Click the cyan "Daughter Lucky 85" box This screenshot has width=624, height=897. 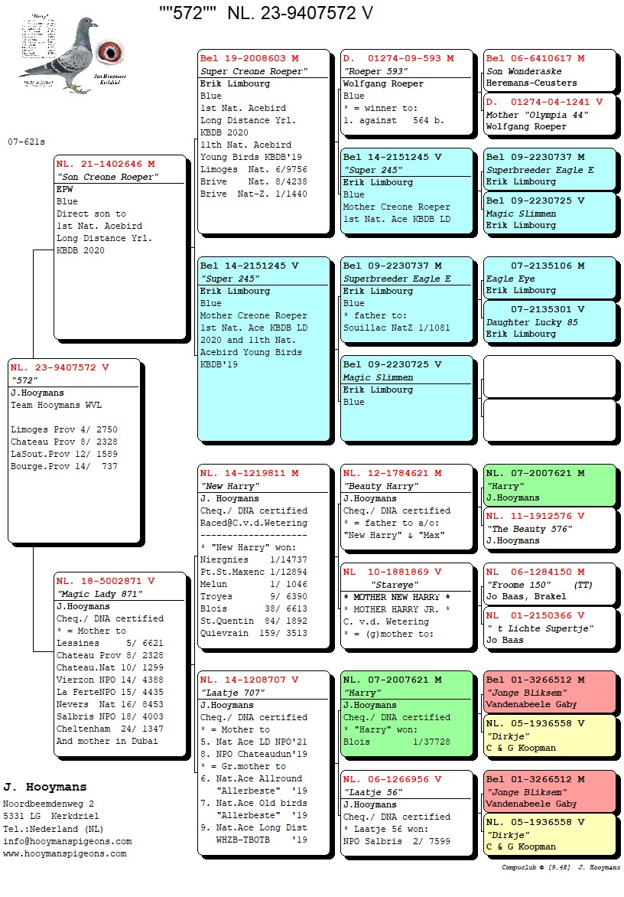pyautogui.click(x=549, y=321)
